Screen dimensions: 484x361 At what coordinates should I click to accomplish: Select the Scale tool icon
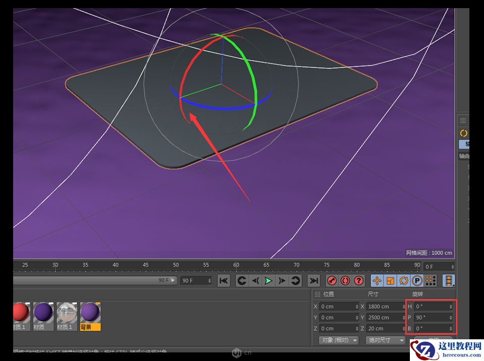[x=391, y=281]
